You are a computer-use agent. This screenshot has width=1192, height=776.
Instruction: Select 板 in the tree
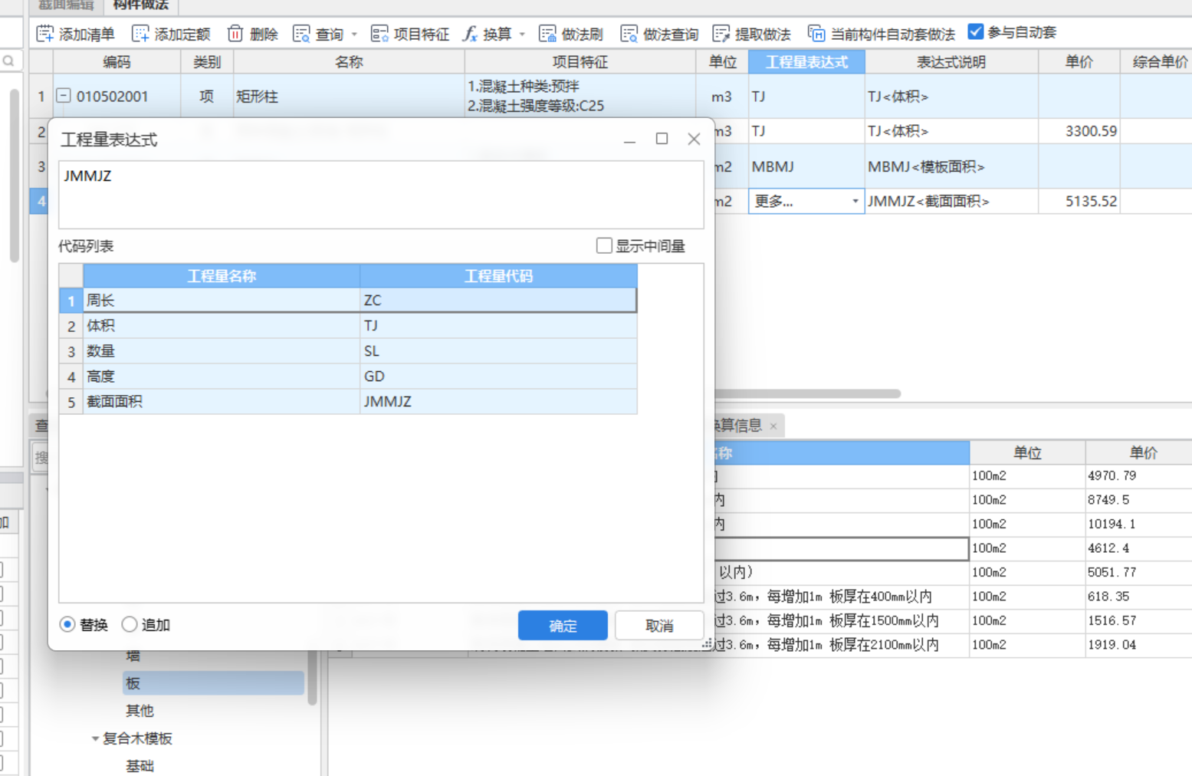point(214,683)
